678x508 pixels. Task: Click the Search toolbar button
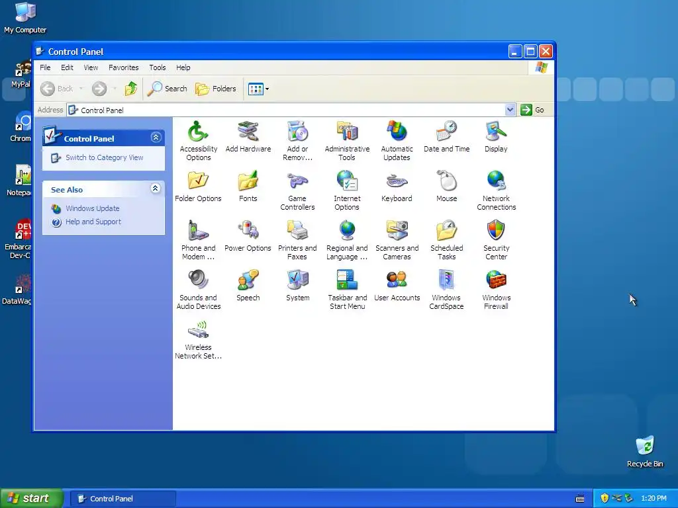click(x=167, y=89)
